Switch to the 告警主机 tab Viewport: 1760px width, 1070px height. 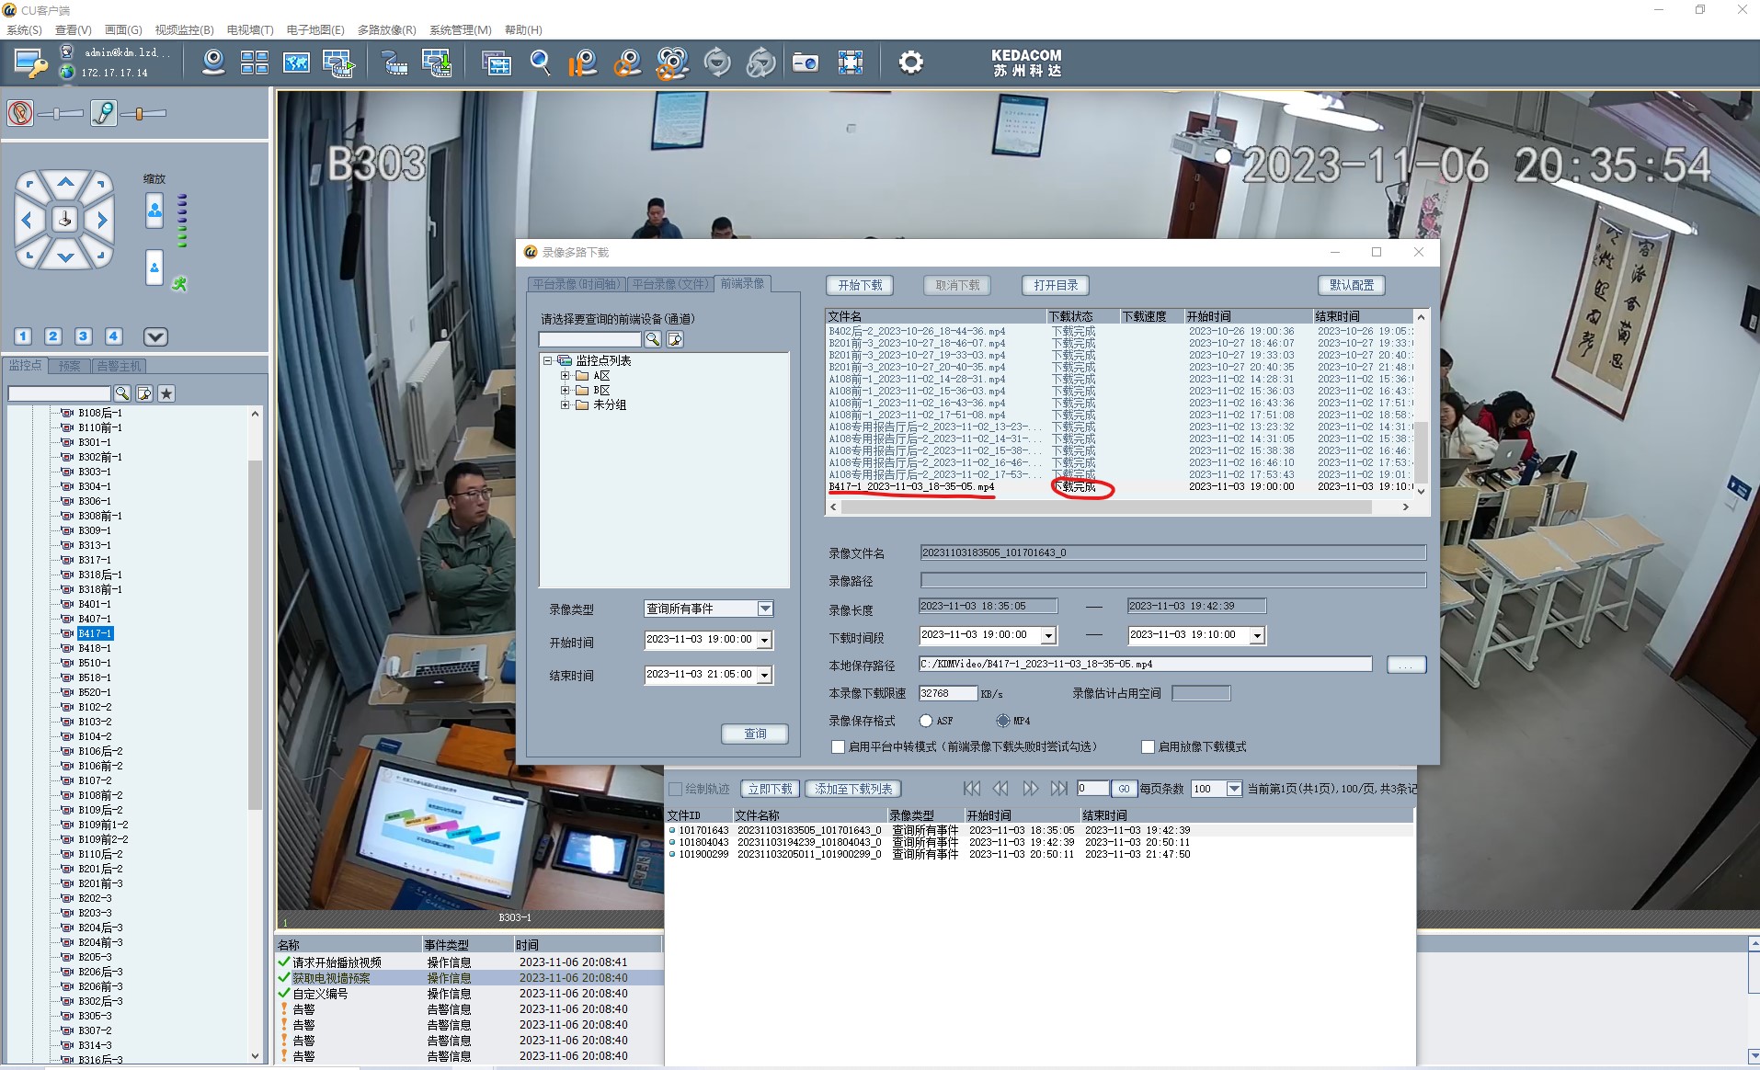point(119,366)
